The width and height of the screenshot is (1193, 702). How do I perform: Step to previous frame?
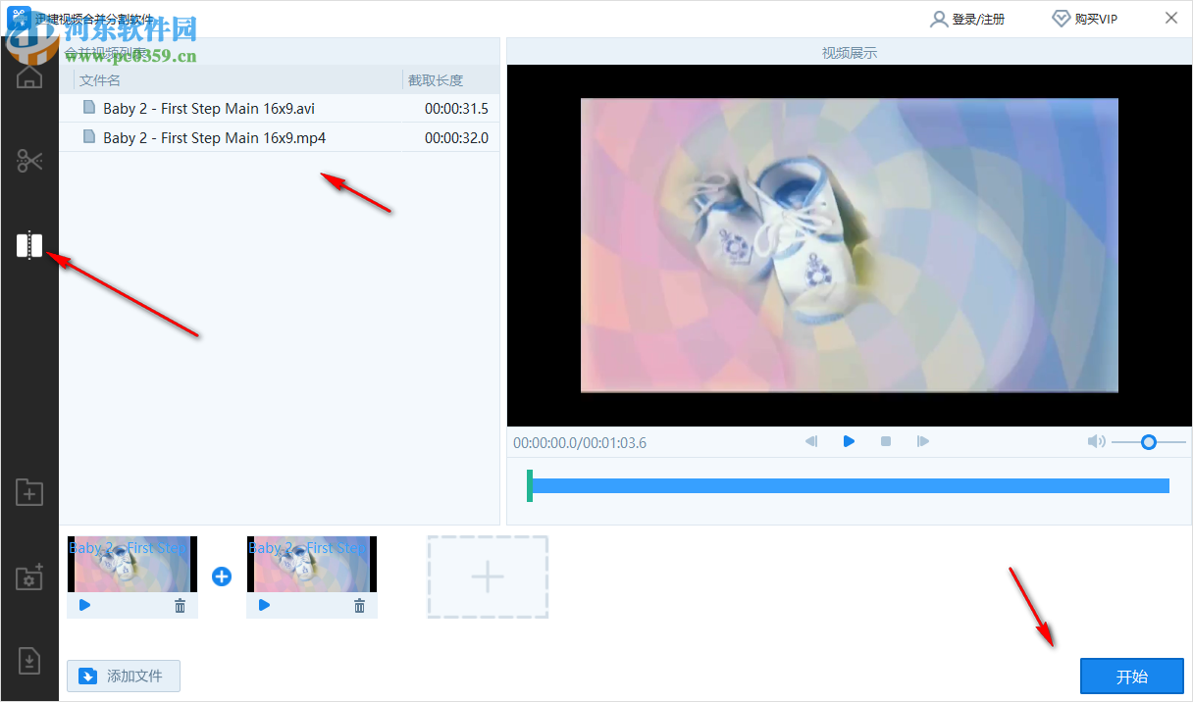point(811,441)
